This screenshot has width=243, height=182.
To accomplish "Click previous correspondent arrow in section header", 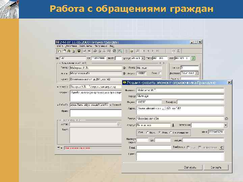I will 160,63.
